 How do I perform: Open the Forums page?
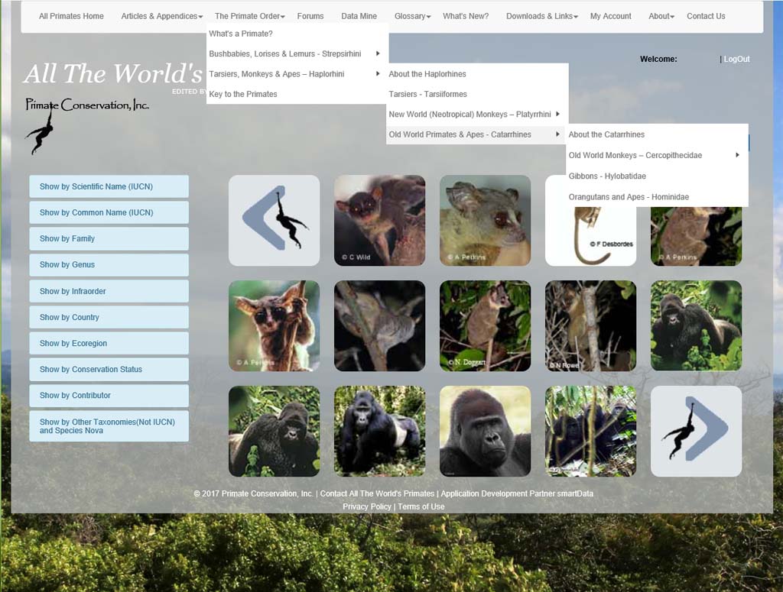pos(310,16)
